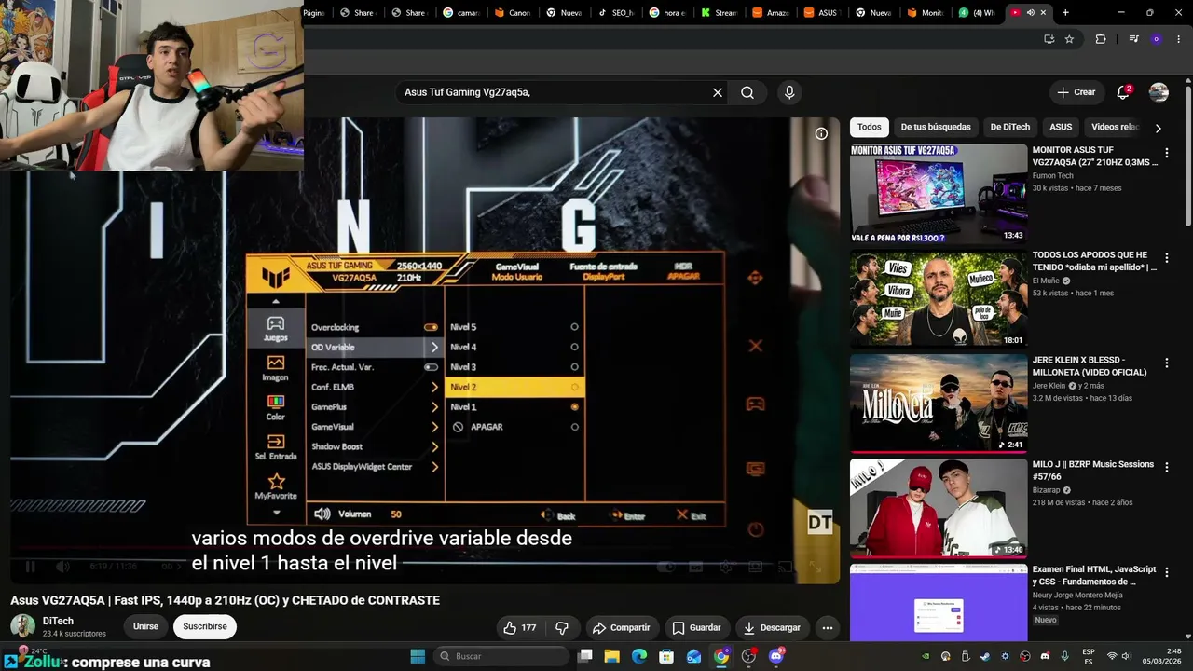
Task: Seek using the video progress bar
Action: (x=425, y=549)
